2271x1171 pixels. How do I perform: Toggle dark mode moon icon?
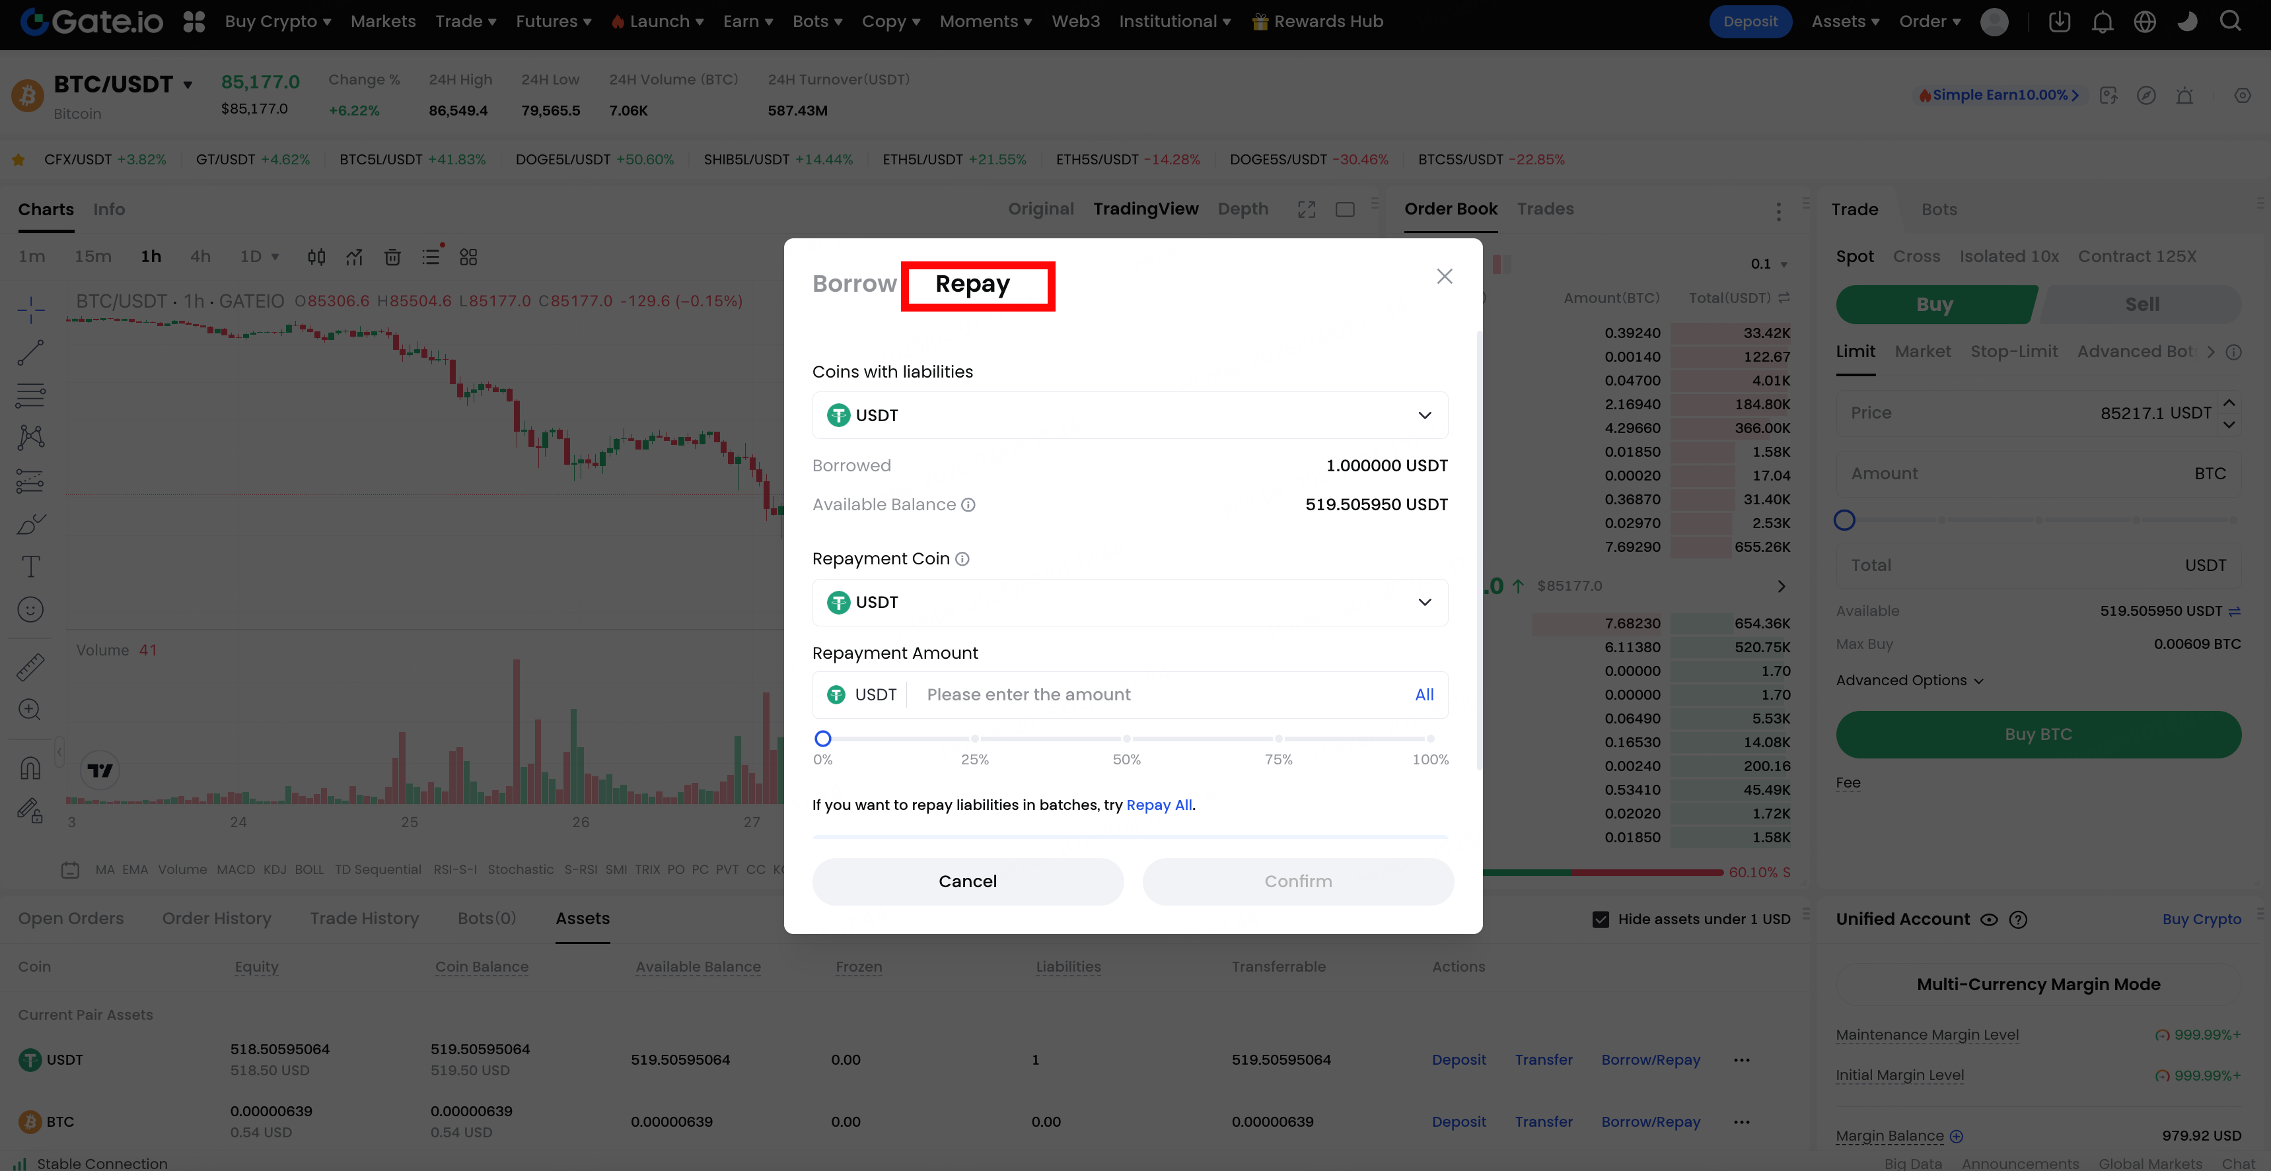click(x=2187, y=22)
